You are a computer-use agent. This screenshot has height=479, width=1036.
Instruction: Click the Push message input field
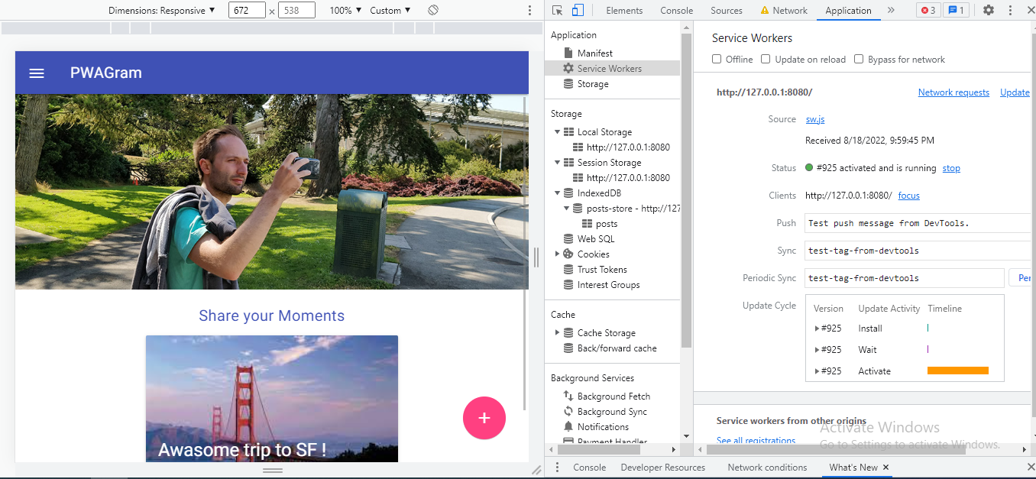[917, 223]
